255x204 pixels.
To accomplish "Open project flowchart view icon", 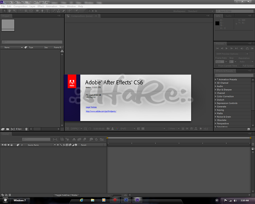I will (62, 51).
